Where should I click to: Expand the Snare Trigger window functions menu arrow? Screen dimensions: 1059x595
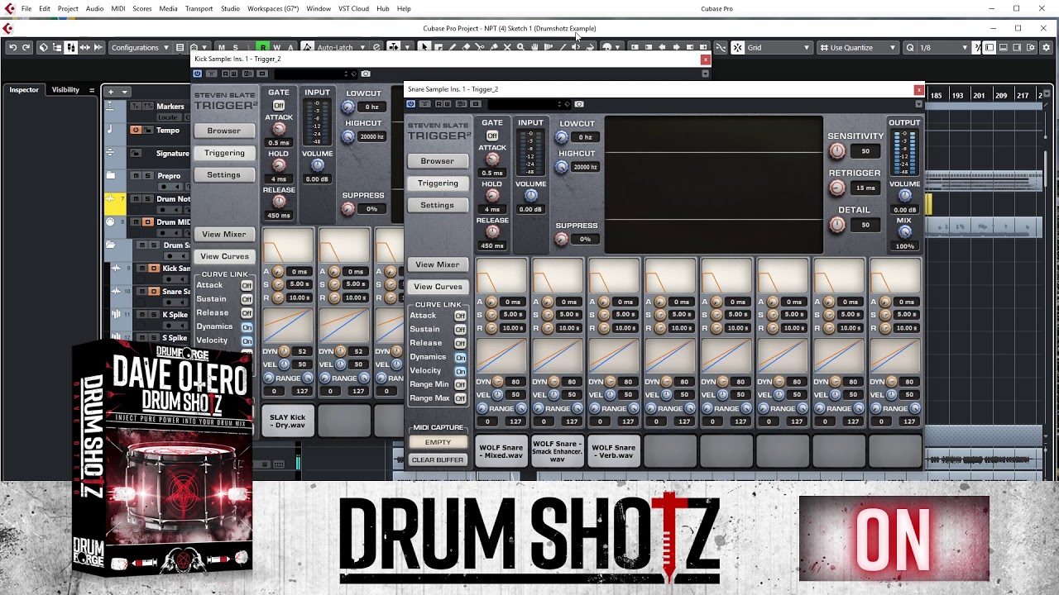[x=918, y=104]
